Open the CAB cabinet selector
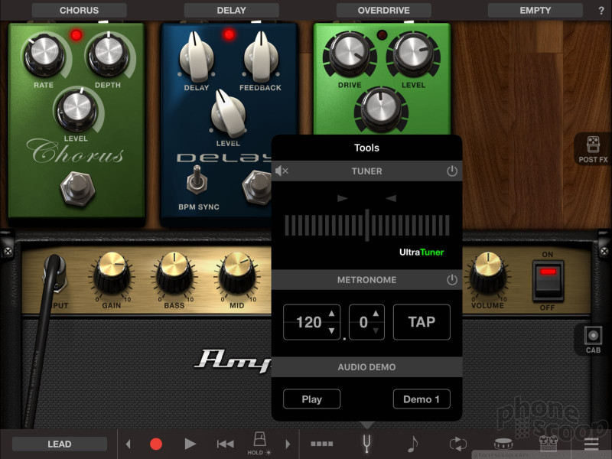Screen dimensions: 612x459 click(593, 339)
